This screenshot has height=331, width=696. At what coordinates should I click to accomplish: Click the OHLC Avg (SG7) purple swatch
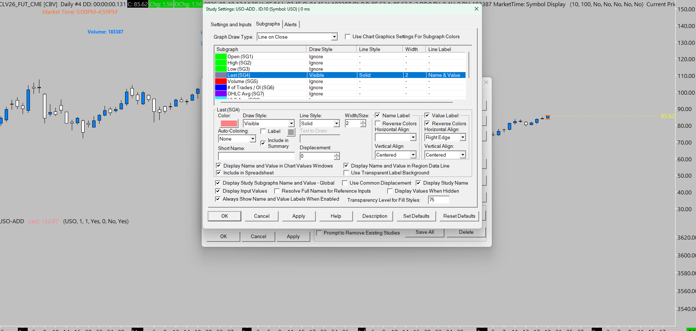(x=221, y=94)
